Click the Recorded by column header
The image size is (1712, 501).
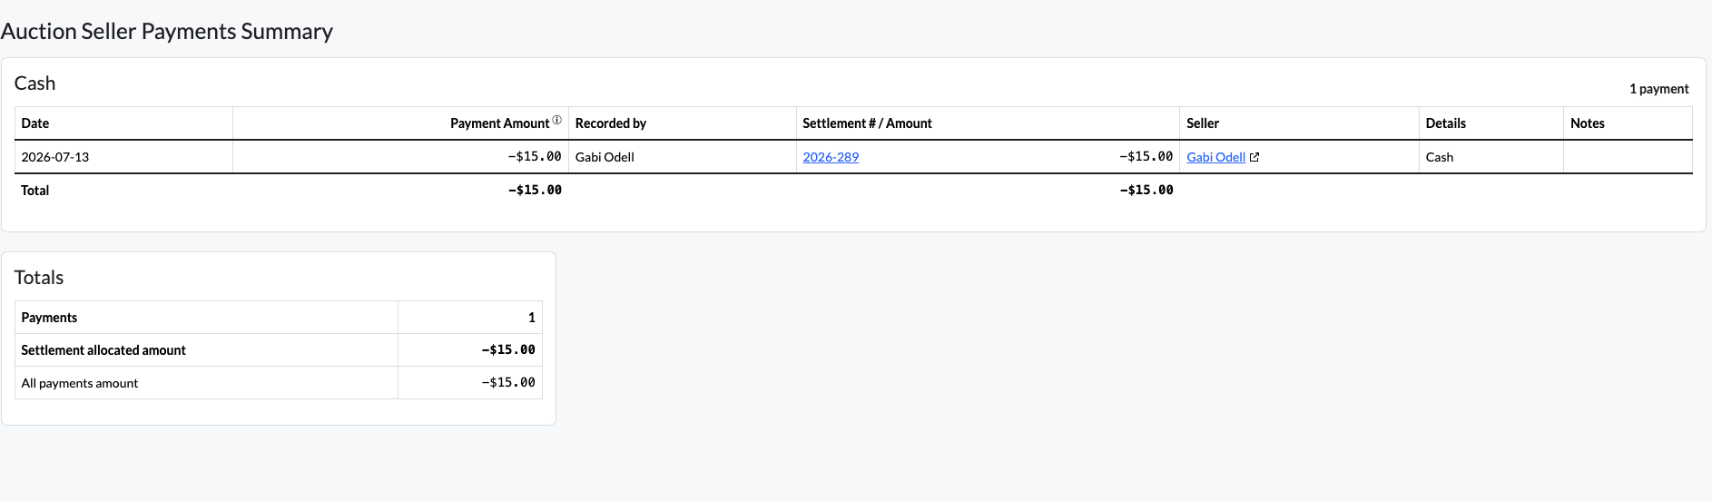pyautogui.click(x=611, y=123)
